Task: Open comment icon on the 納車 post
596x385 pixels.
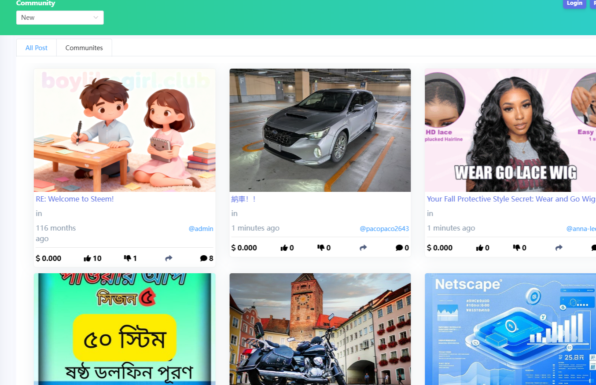Action: (x=399, y=248)
